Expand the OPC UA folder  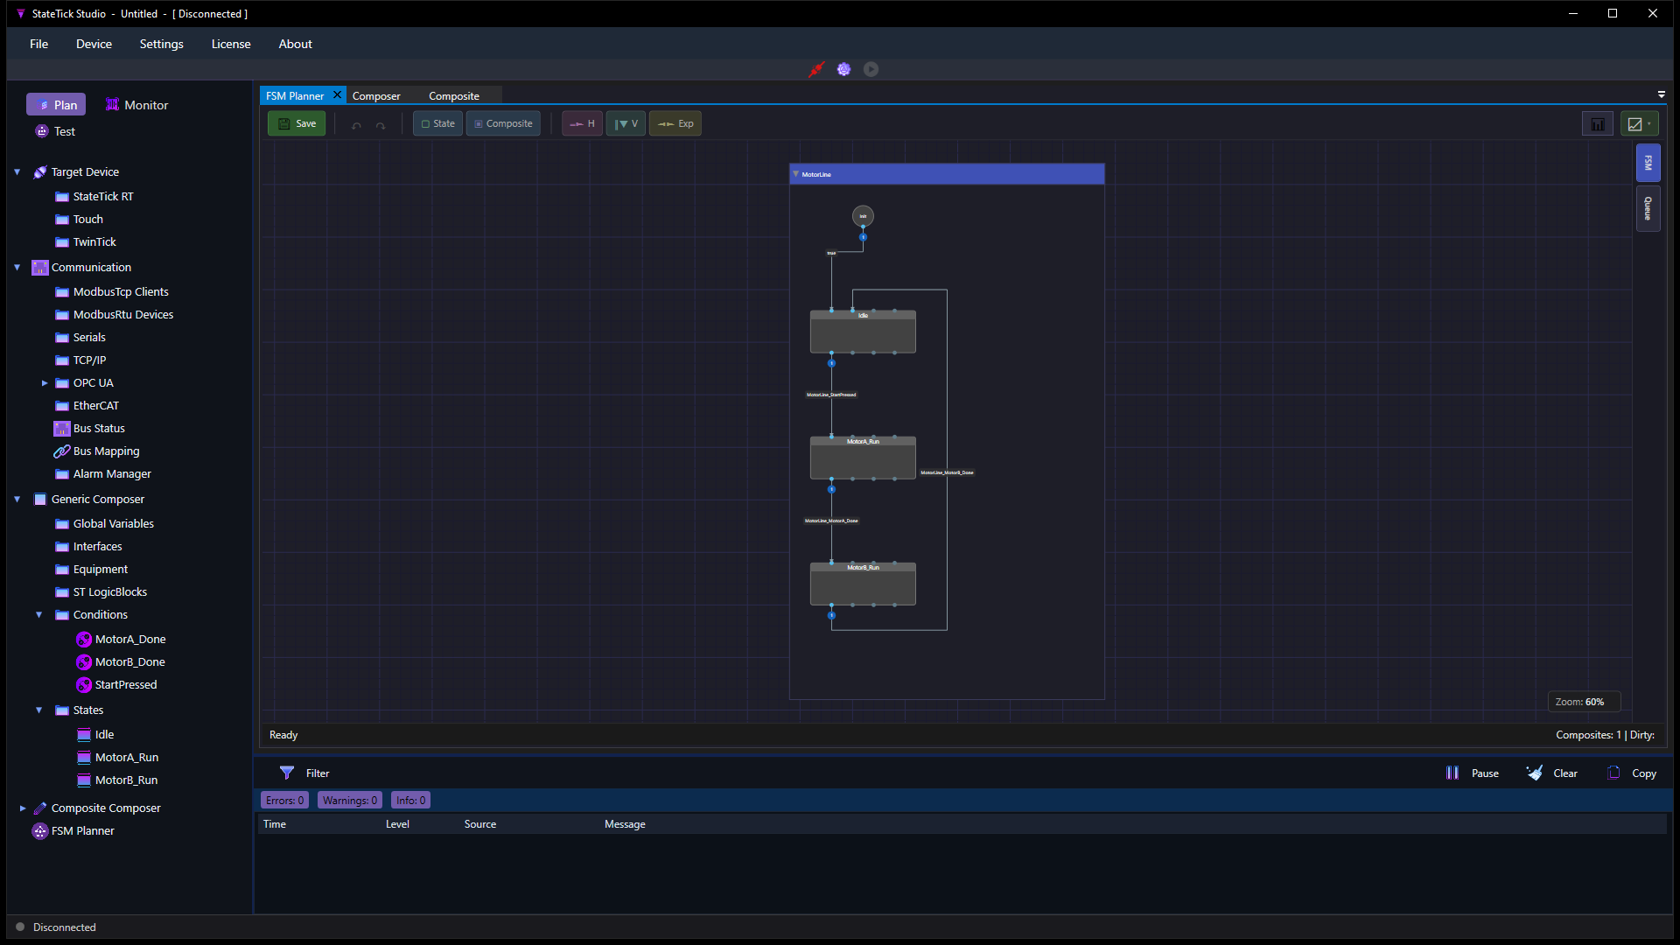coord(45,383)
